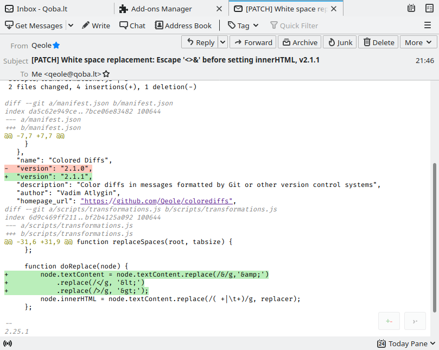This screenshot has width=439, height=350.
Task: Click the line "name": "Colored Diffs"
Action: coord(65,160)
